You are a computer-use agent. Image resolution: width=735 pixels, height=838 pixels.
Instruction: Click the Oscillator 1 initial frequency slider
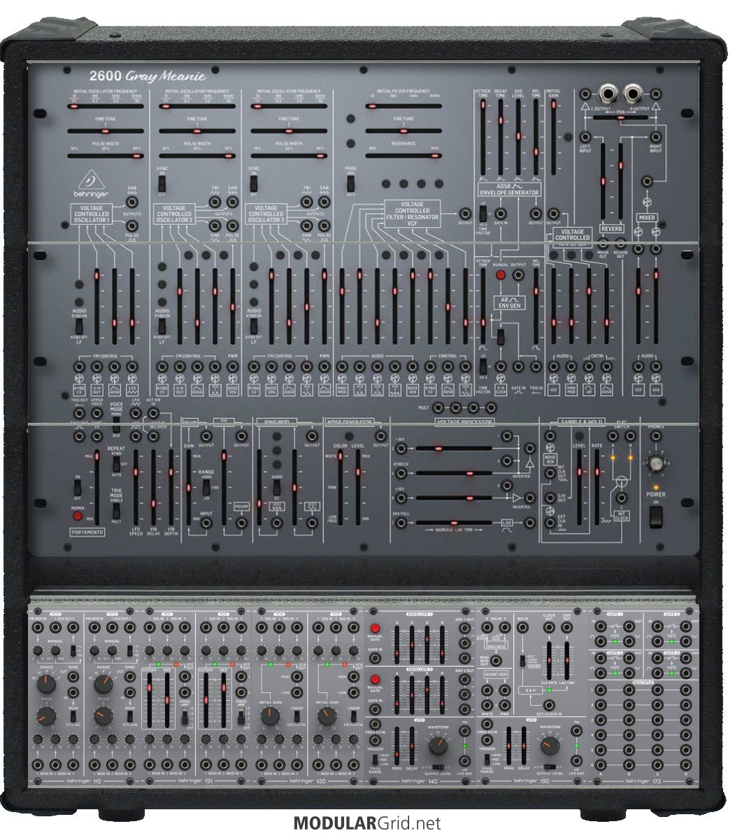point(105,106)
